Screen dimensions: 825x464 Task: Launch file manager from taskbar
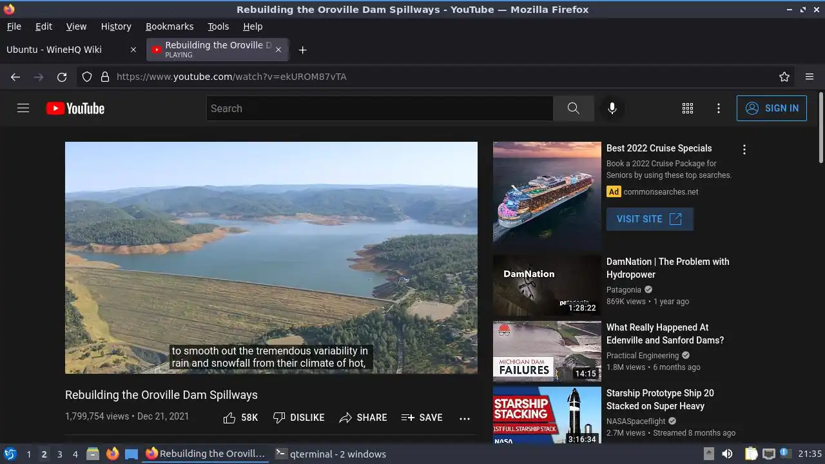point(93,454)
